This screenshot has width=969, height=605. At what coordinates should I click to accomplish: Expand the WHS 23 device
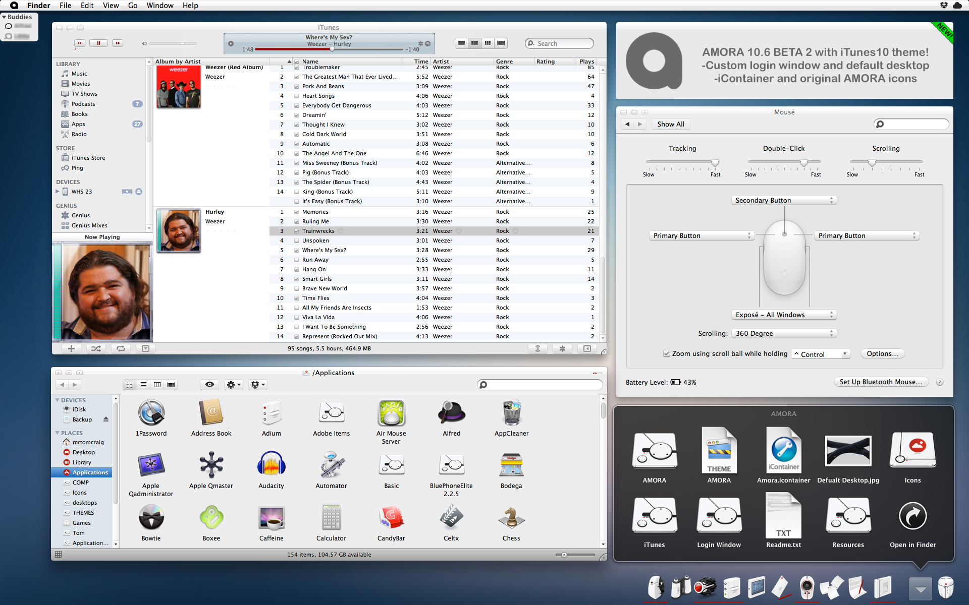pos(57,192)
